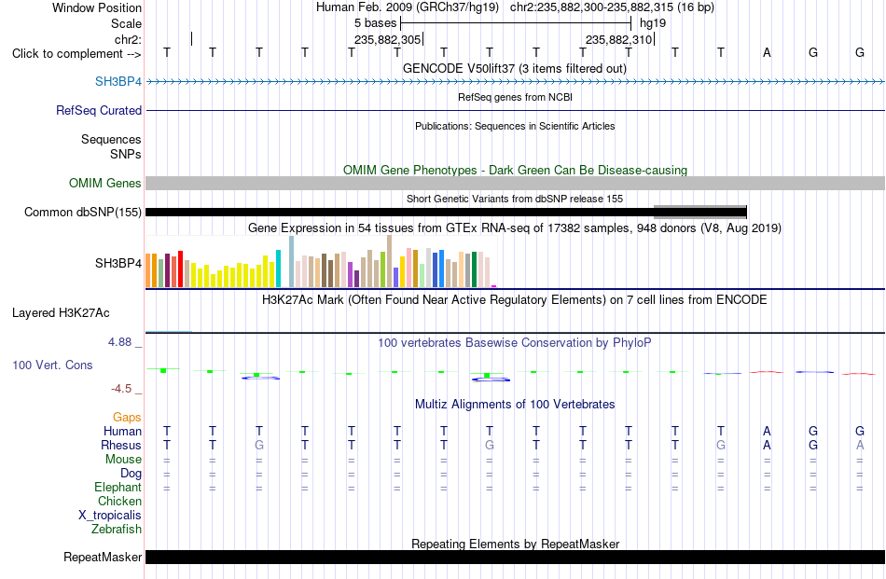Image resolution: width=886 pixels, height=579 pixels.
Task: Click the 235,882,310 position marker
Action: [619, 39]
